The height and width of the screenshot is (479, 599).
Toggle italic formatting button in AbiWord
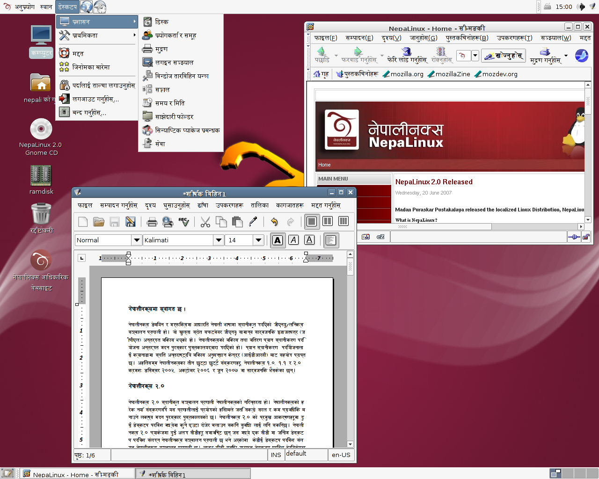tap(293, 240)
